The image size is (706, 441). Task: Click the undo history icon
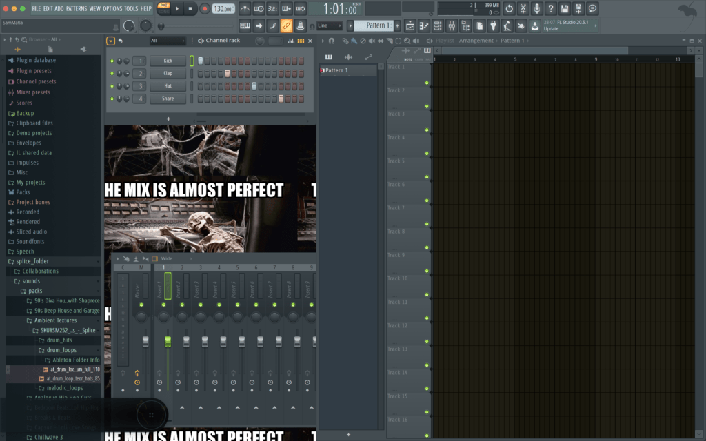tap(509, 8)
